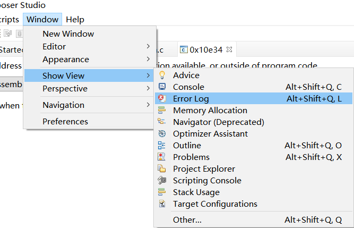Click the Memory Allocation icon
The width and height of the screenshot is (354, 228).
coord(162,111)
